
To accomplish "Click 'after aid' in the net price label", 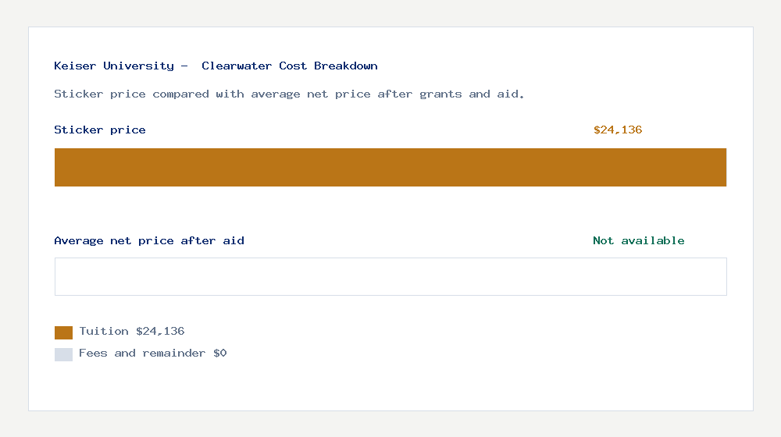I will 212,240.
